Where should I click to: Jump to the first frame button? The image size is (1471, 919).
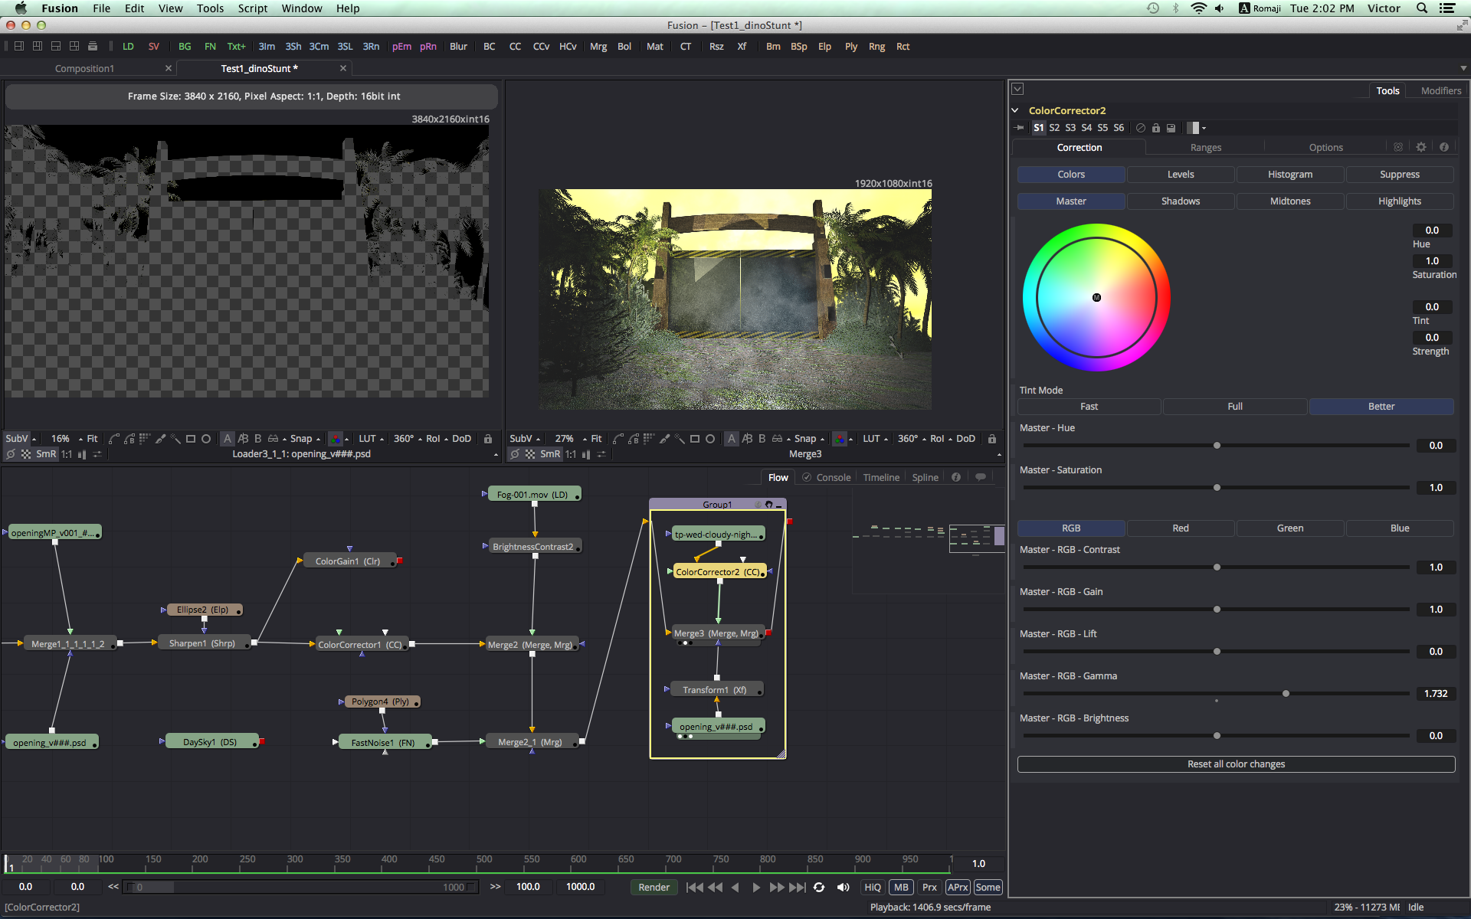pos(694,887)
